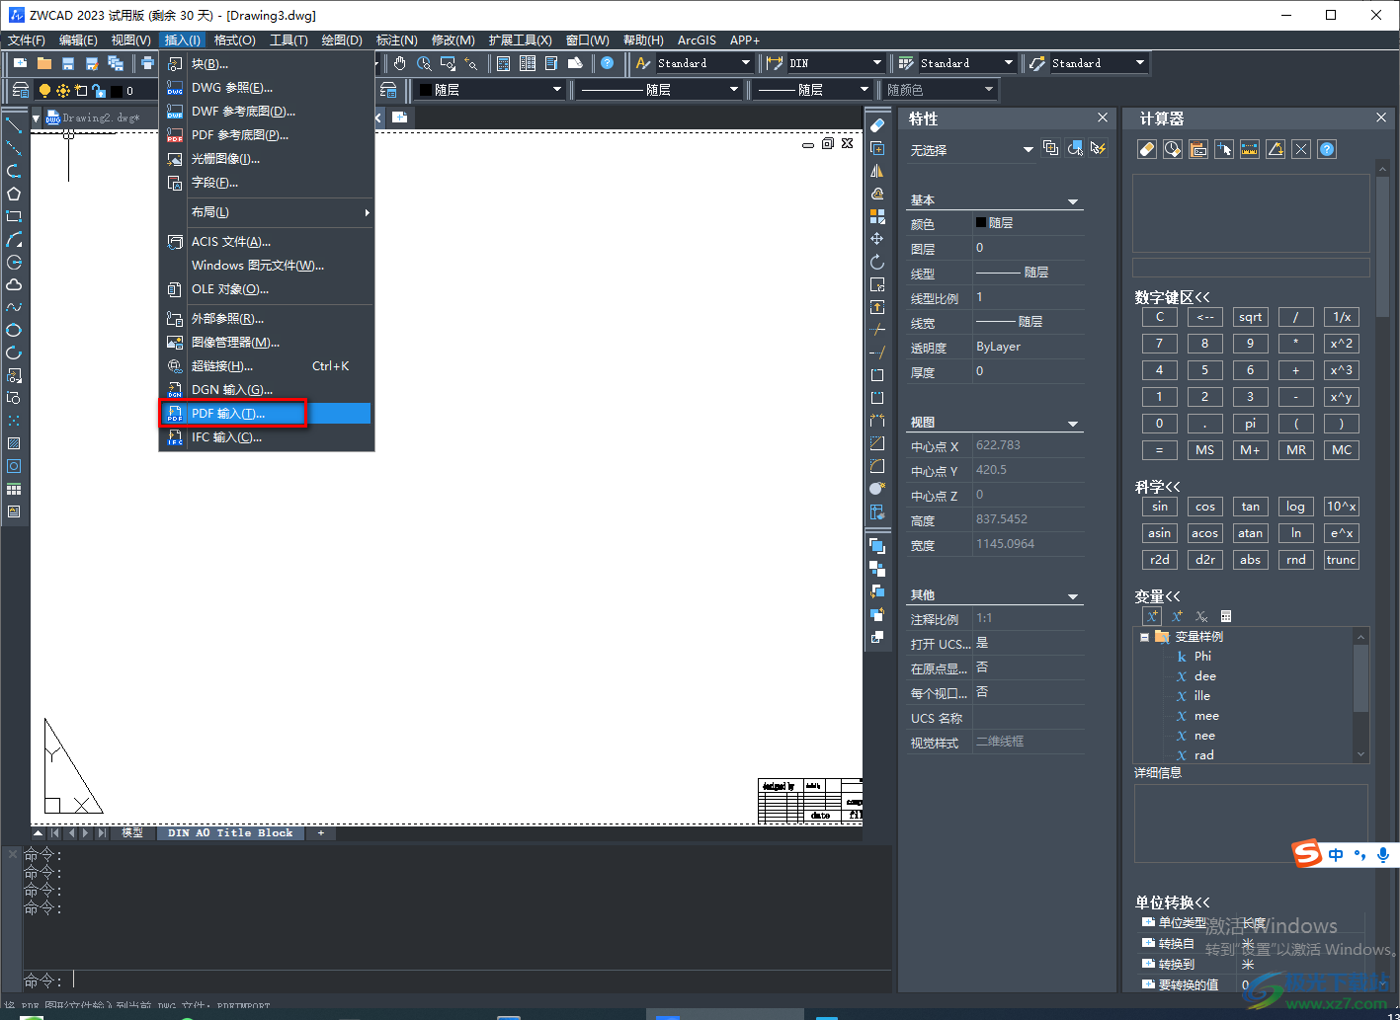Toggle layer on/off lightbulb icon
This screenshot has width=1400, height=1020.
coord(44,90)
